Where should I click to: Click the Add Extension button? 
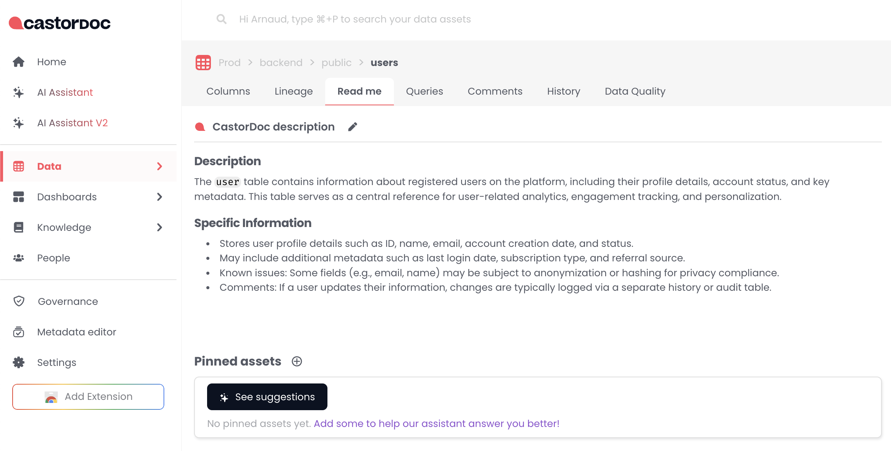click(x=88, y=397)
